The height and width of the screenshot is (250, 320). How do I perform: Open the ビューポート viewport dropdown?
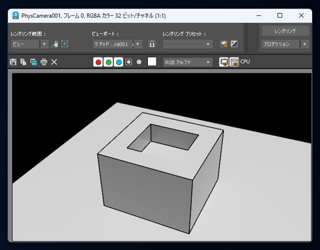click(117, 44)
